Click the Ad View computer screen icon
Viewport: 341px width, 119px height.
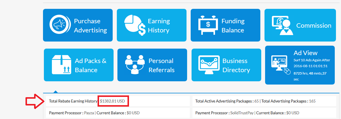[280, 65]
